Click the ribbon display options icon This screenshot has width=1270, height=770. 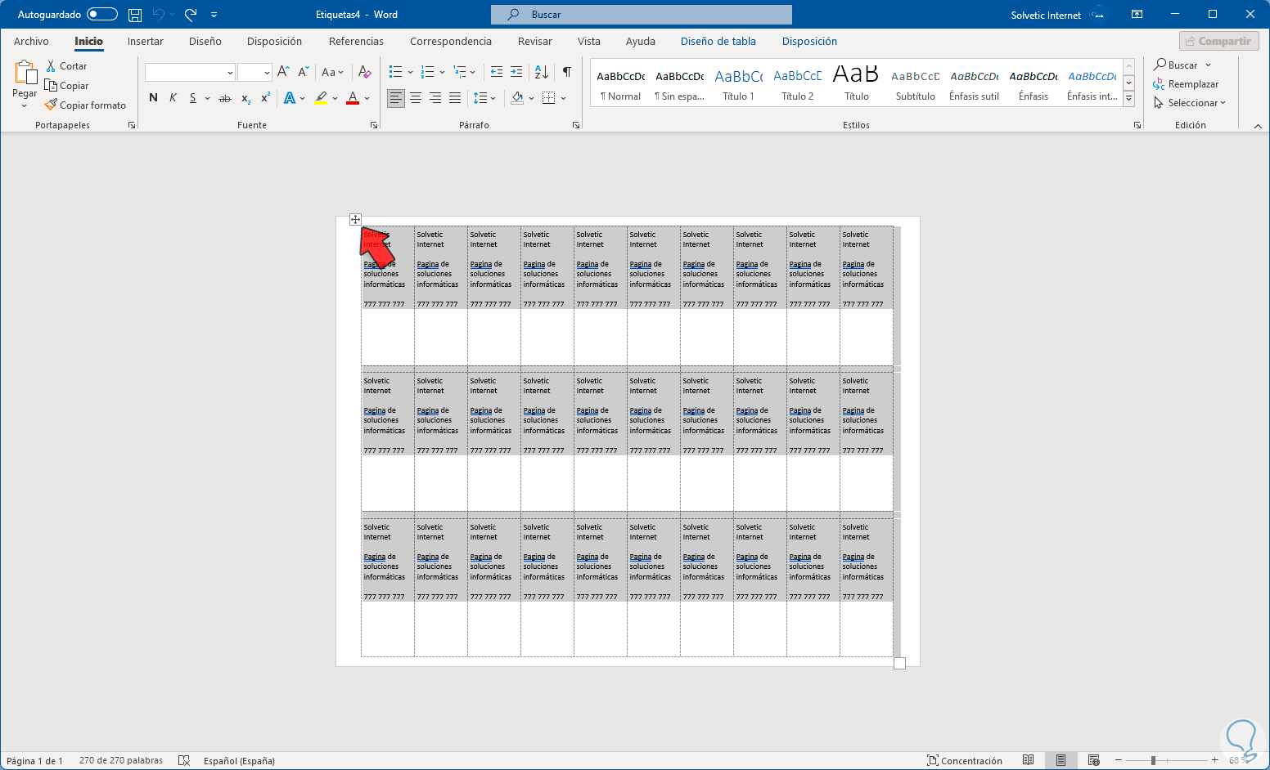pyautogui.click(x=1137, y=15)
